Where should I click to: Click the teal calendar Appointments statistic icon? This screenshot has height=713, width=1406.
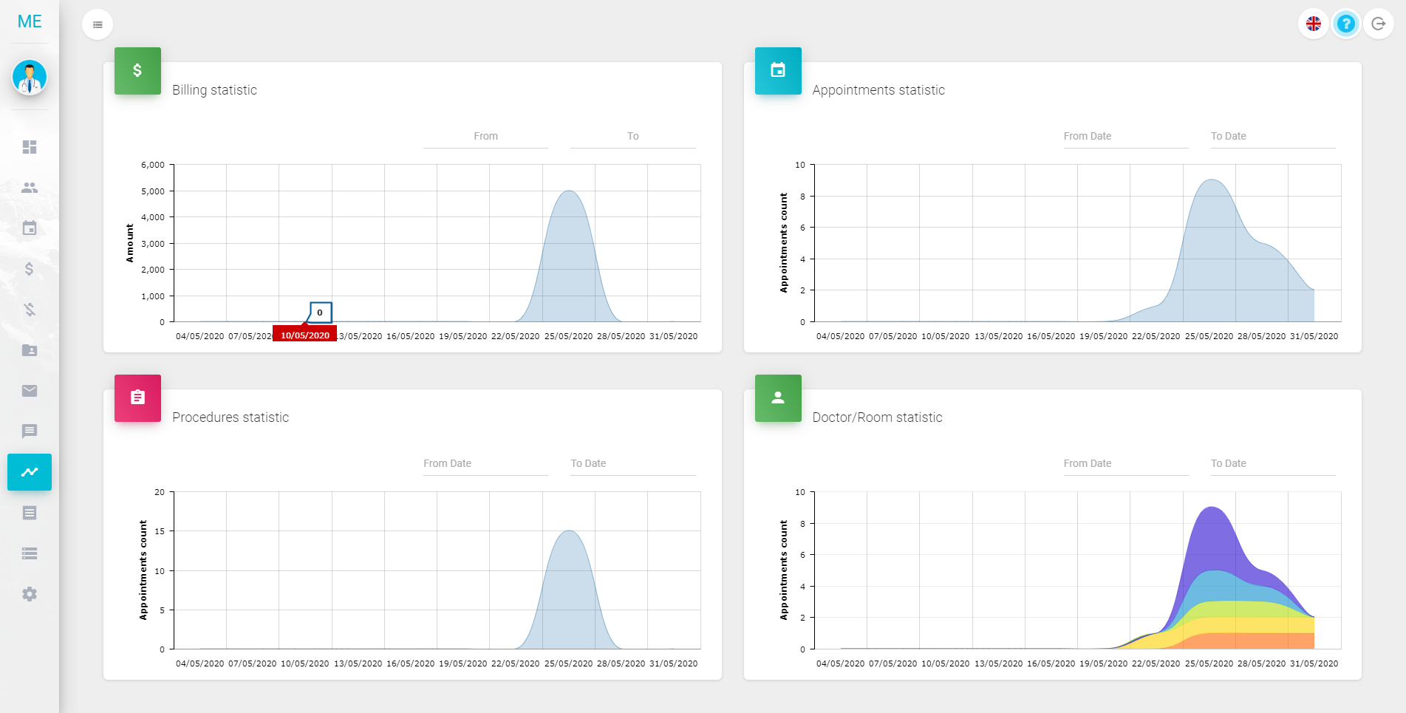coord(778,71)
